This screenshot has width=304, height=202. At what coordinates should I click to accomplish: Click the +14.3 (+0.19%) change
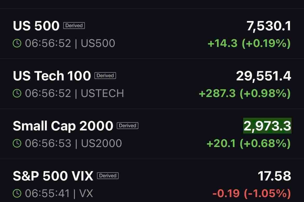[249, 43]
